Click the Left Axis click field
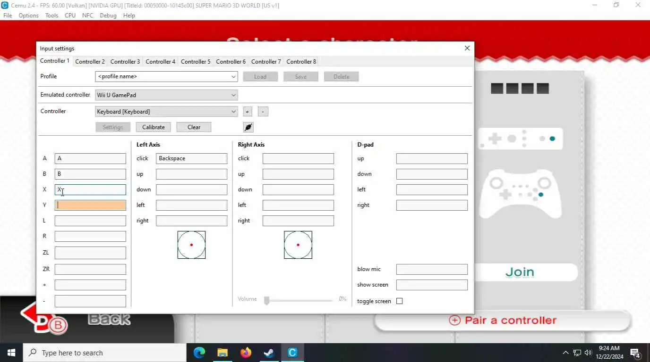The image size is (650, 362). click(192, 158)
